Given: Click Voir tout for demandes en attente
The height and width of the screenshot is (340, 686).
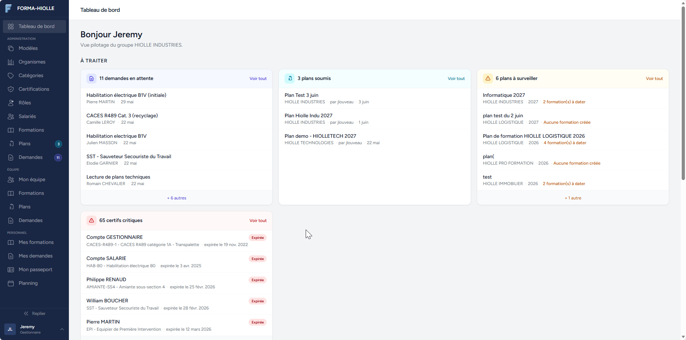Looking at the screenshot, I should click(x=258, y=79).
